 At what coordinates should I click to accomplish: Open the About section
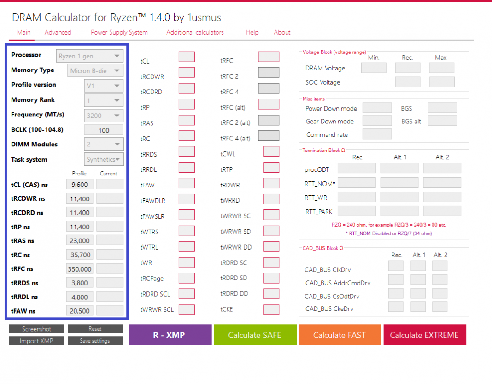coord(282,32)
